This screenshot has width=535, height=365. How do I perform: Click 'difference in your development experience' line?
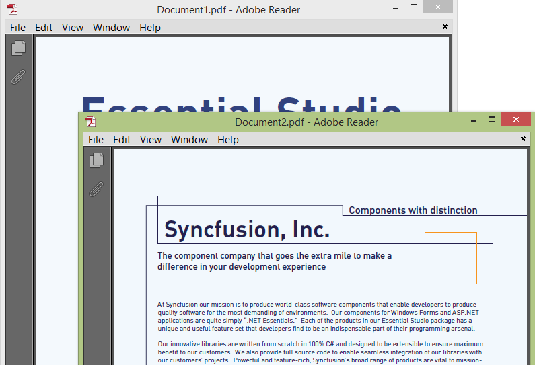[242, 266]
